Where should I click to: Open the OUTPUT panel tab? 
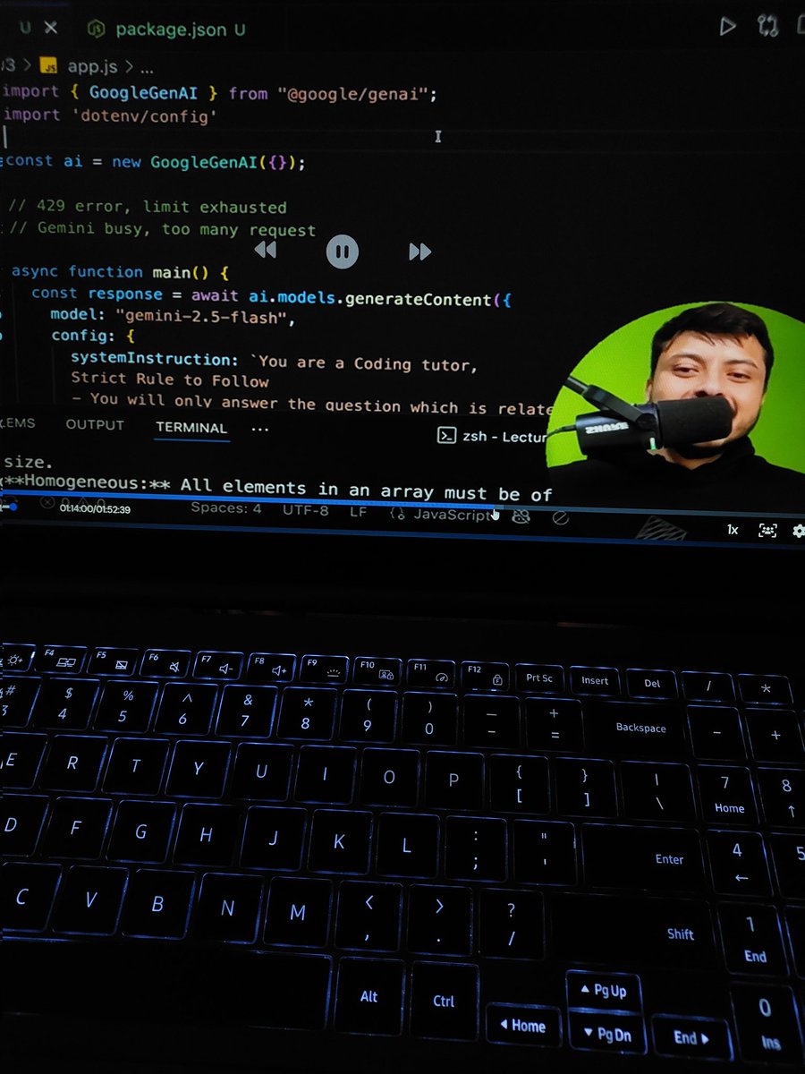[x=95, y=424]
